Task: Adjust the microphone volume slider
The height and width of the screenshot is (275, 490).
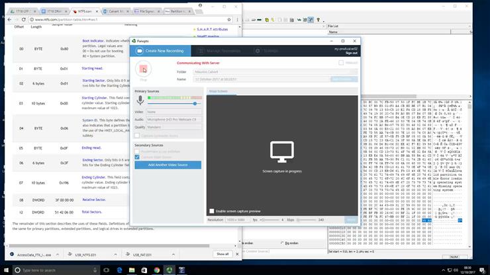Action: click(195, 103)
